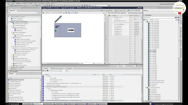Click the first icon in device view toolbar

click(x=43, y=13)
